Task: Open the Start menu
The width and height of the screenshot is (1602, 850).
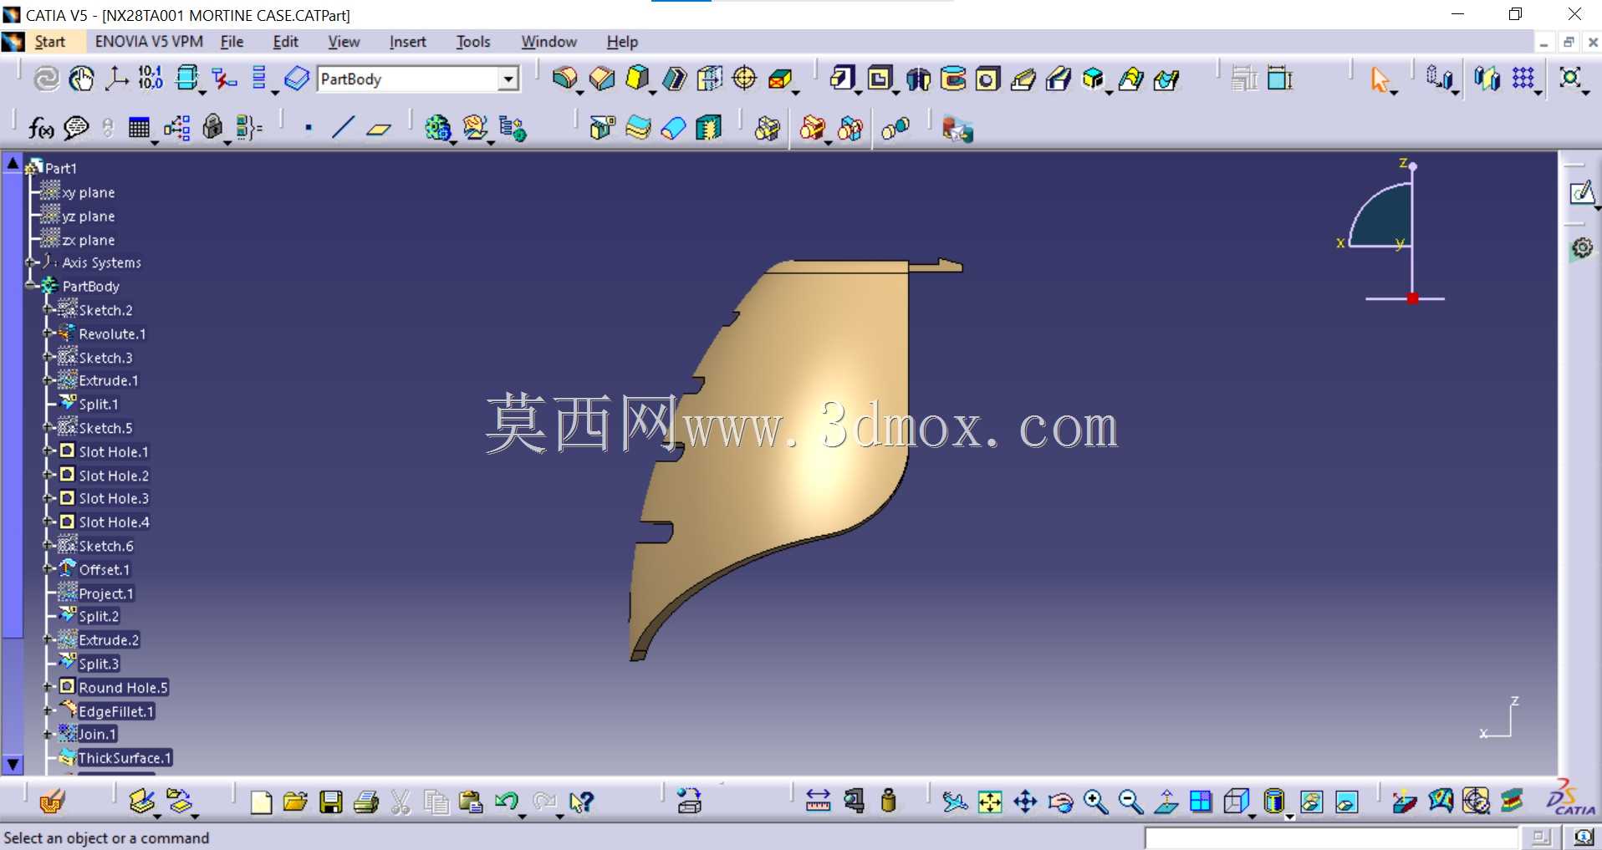Action: click(49, 42)
